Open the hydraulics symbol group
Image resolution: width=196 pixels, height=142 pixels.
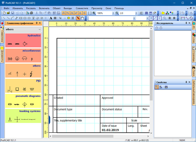point(23,40)
